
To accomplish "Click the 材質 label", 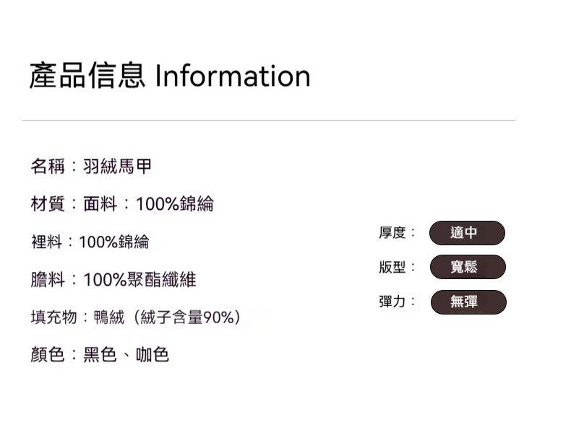I will pyautogui.click(x=48, y=204).
